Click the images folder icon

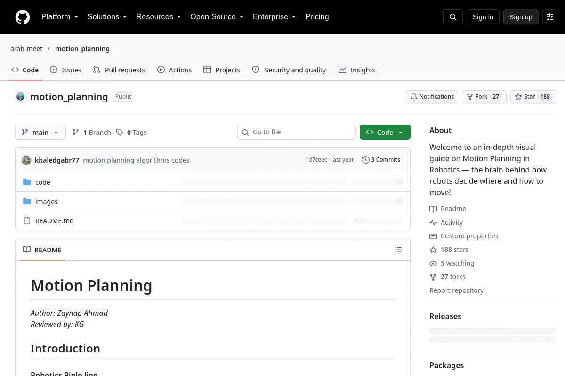(x=27, y=202)
